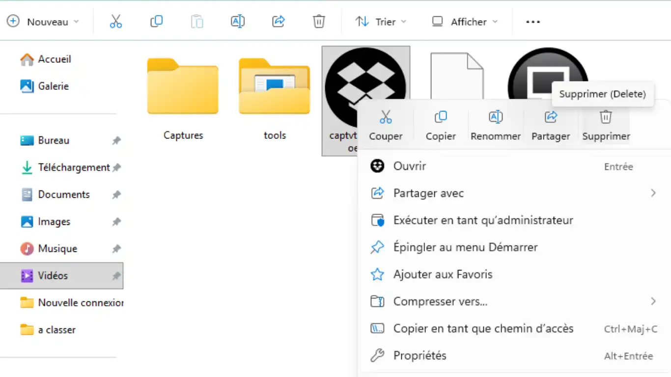The image size is (671, 377).
Task: Click the Partager icon in context menu
Action: (x=551, y=117)
